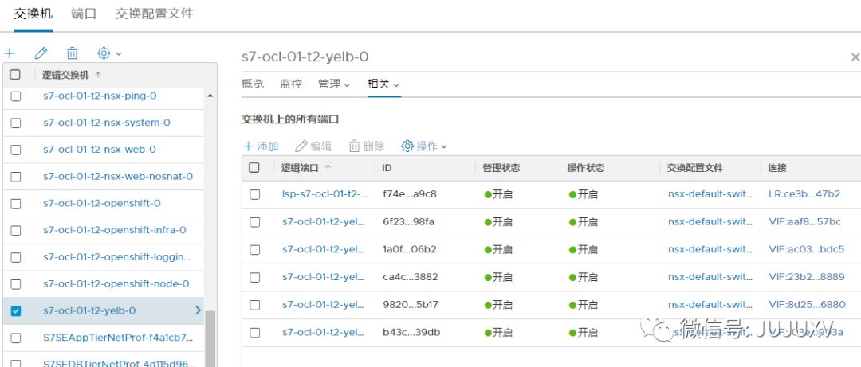Open the 概览 tab
Screen dimensions: 861x367
pos(253,84)
